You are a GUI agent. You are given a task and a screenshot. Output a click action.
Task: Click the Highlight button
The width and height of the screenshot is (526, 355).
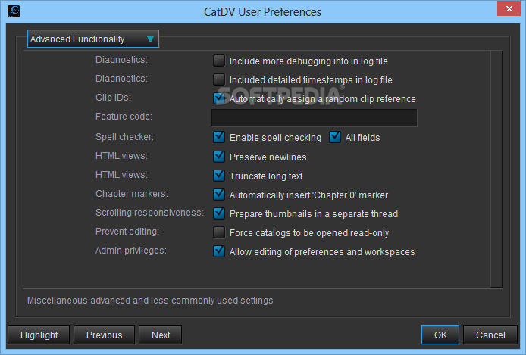tap(39, 335)
